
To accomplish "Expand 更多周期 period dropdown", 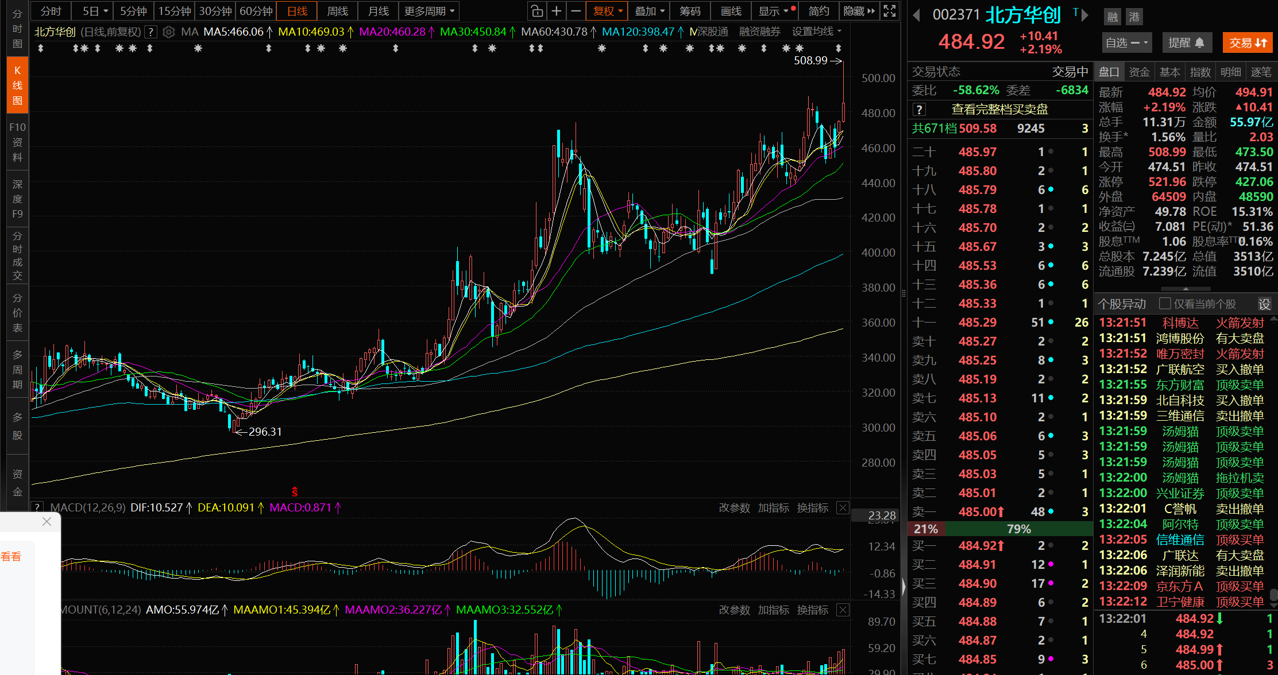I will pyautogui.click(x=429, y=11).
